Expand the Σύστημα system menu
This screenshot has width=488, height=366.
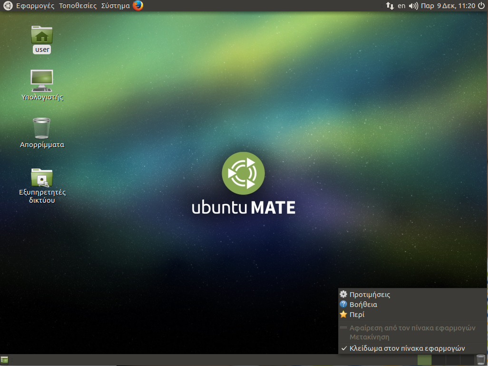click(115, 6)
